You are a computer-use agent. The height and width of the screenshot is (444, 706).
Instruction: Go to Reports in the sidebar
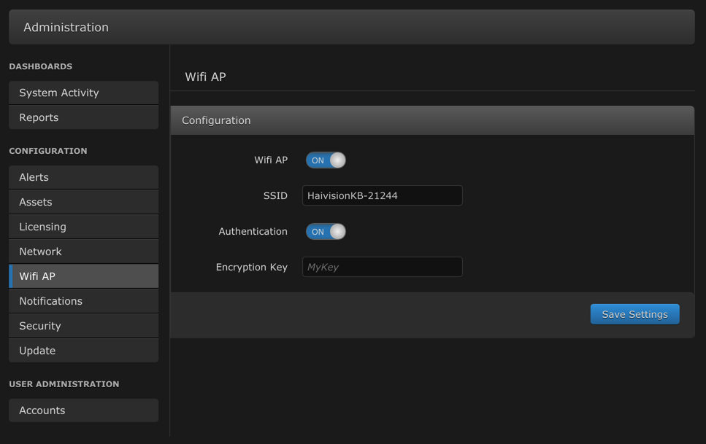pyautogui.click(x=83, y=117)
